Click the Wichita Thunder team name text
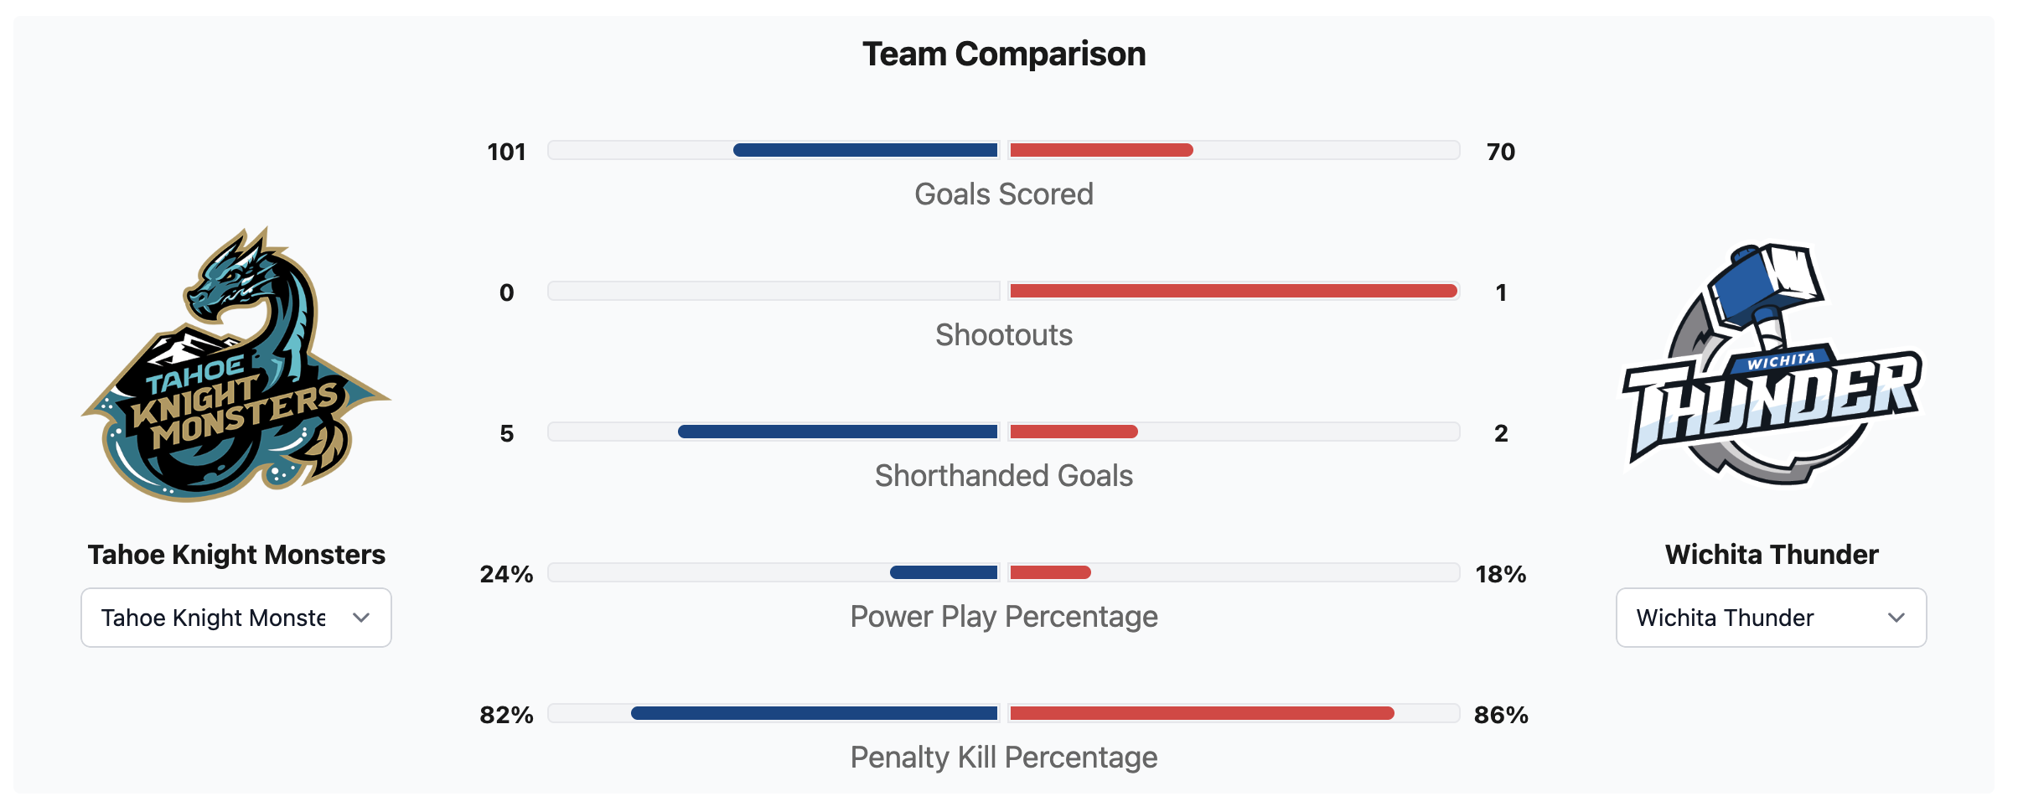 point(1772,555)
